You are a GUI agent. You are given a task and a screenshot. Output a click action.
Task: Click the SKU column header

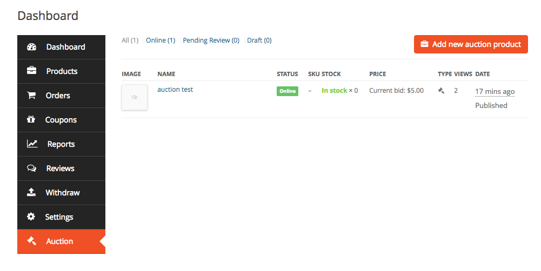pos(313,74)
